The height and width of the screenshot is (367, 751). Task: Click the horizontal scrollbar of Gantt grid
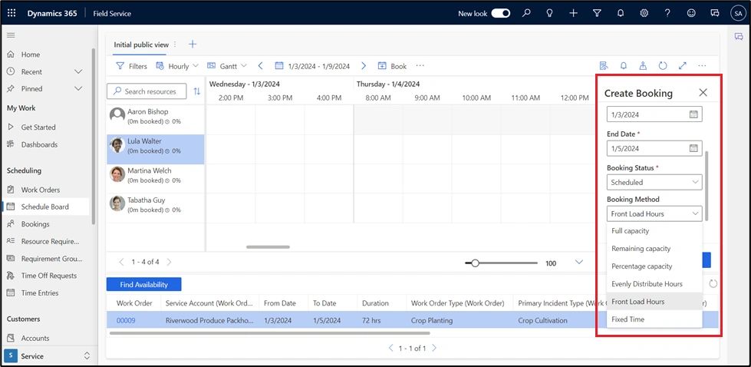[268, 247]
